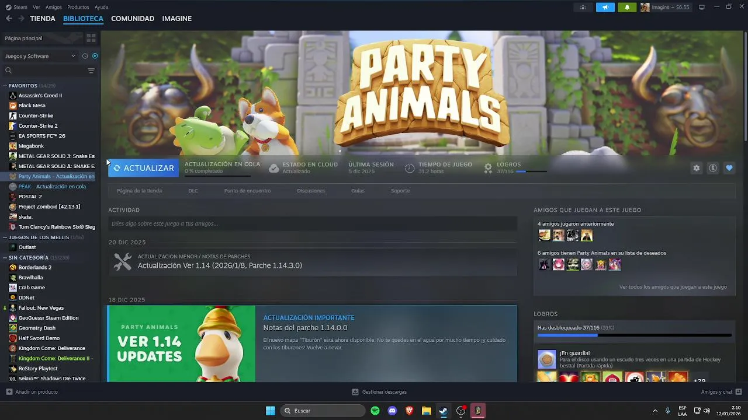Click the Steam taskbar icon

[x=444, y=411]
